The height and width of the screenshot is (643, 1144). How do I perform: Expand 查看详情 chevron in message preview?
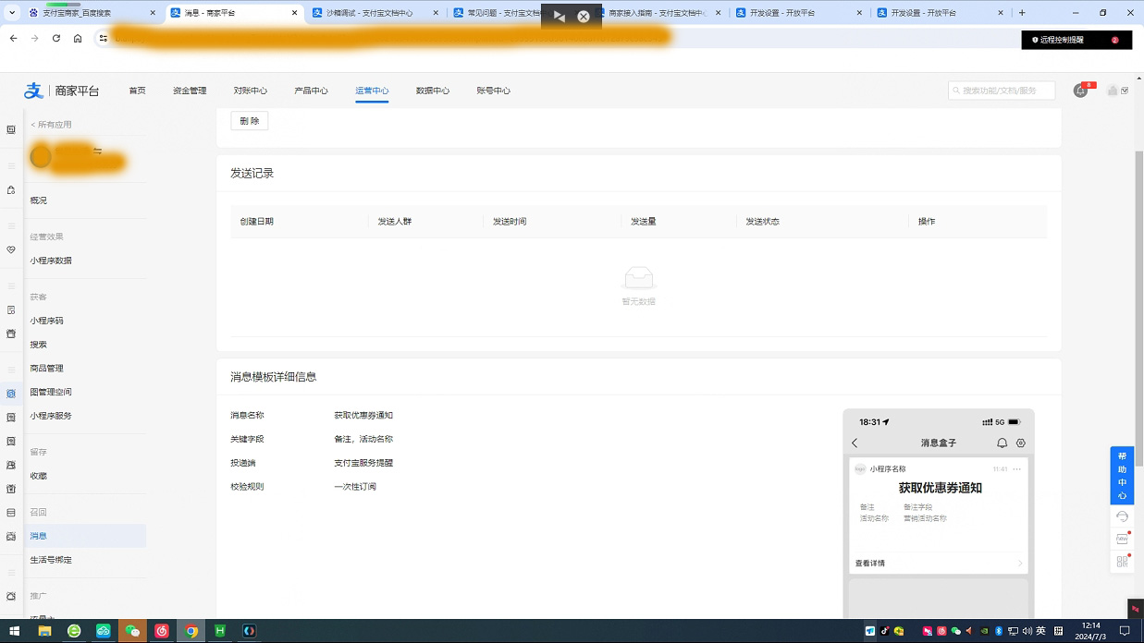1020,563
